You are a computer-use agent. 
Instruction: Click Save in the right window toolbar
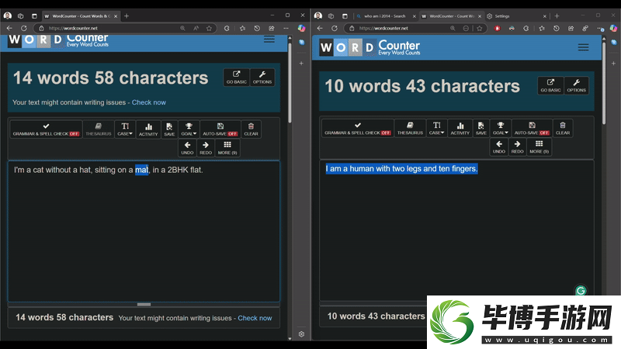pos(480,129)
